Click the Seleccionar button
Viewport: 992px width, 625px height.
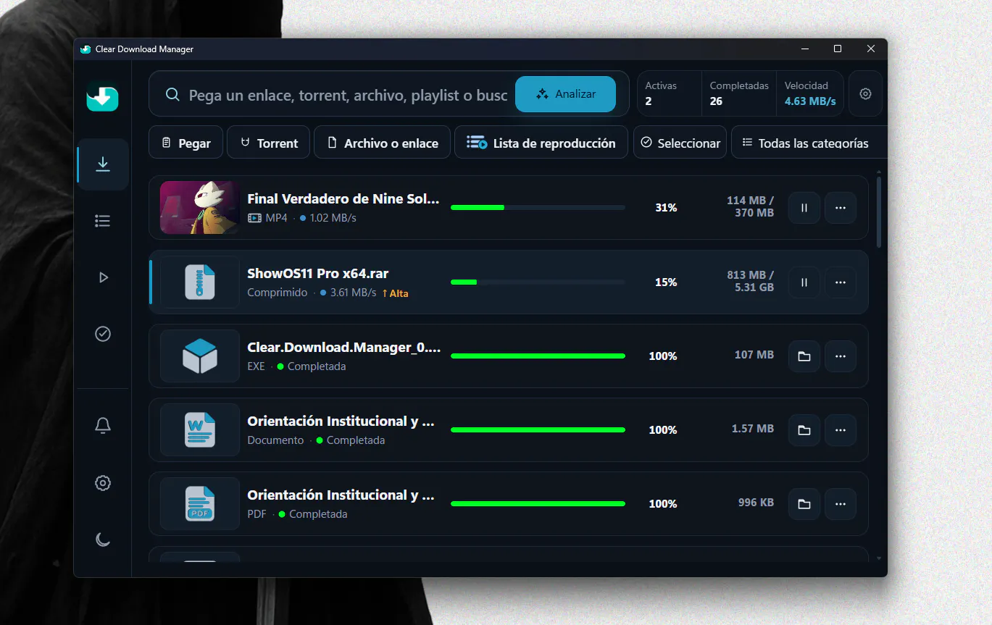pos(680,143)
